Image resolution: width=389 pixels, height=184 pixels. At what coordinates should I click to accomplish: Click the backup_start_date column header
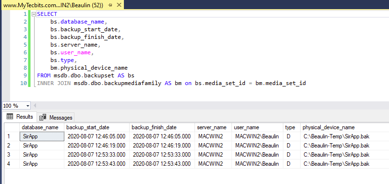pyautogui.click(x=97, y=127)
